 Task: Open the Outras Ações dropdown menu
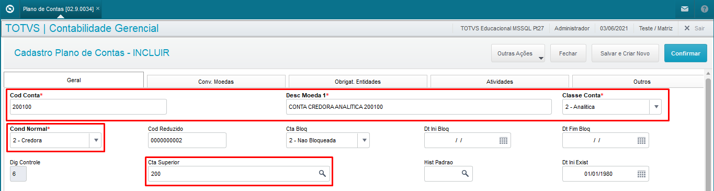pyautogui.click(x=518, y=53)
